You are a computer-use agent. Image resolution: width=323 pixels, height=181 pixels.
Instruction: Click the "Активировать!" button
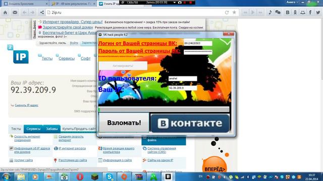point(123,66)
